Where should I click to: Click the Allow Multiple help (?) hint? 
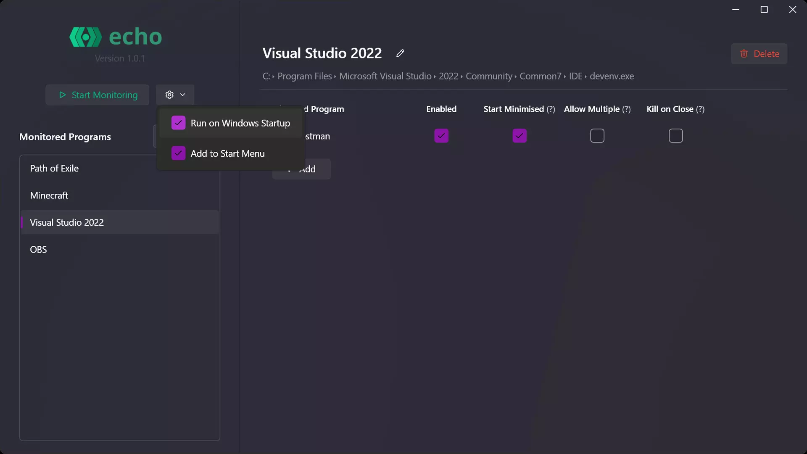click(626, 109)
